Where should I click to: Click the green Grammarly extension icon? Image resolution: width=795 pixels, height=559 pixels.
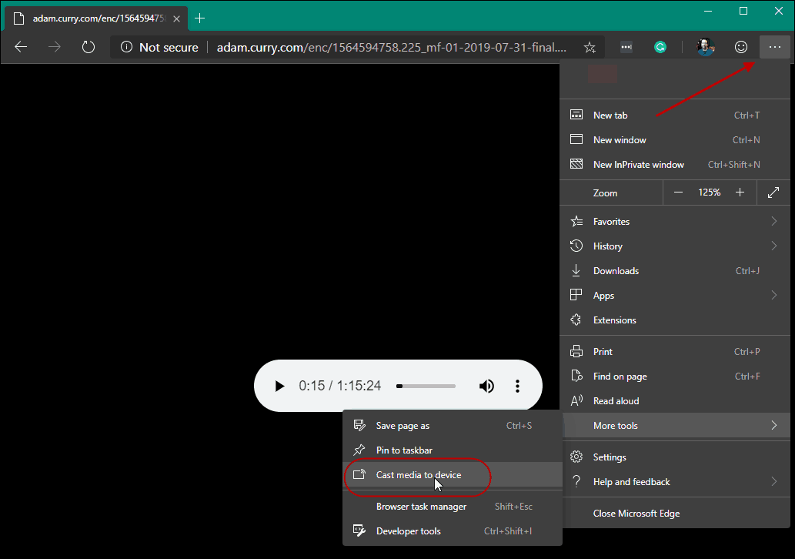click(660, 47)
